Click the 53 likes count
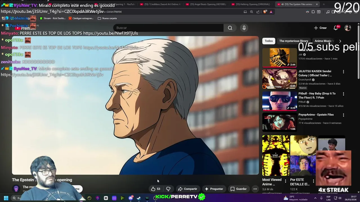Viewport: 360px width, 202px height. [158, 189]
